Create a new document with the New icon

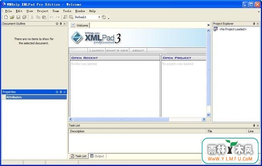tap(6, 17)
